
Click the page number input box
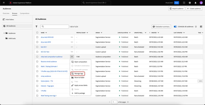pos(115,102)
